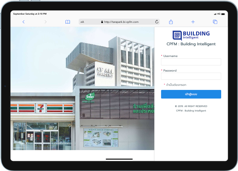Screen dimensions: 238x171
Task: Open the Share sheet icon
Action: [171, 22]
